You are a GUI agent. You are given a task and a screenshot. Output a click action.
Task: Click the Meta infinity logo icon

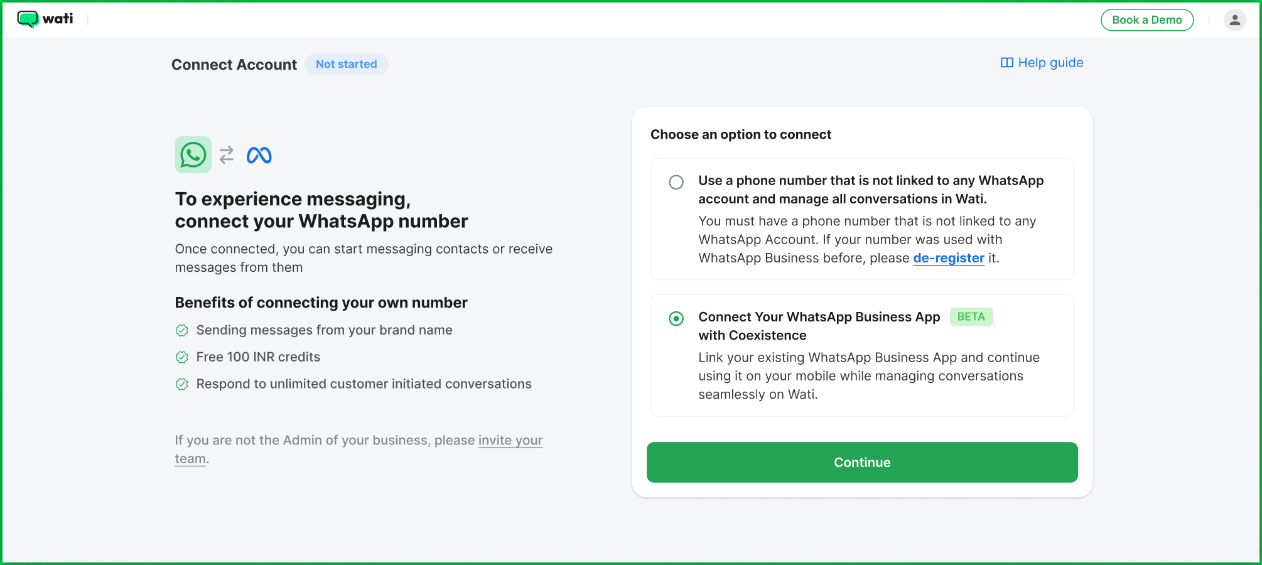click(x=259, y=155)
